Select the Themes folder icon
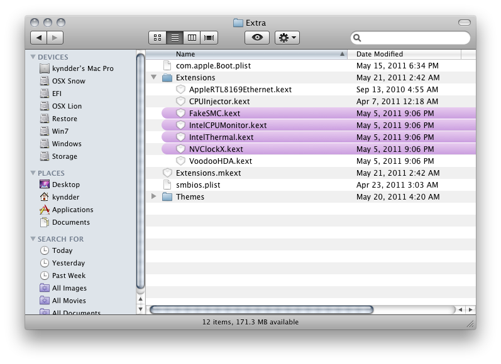Viewport: 501px width, 364px height. (x=167, y=197)
